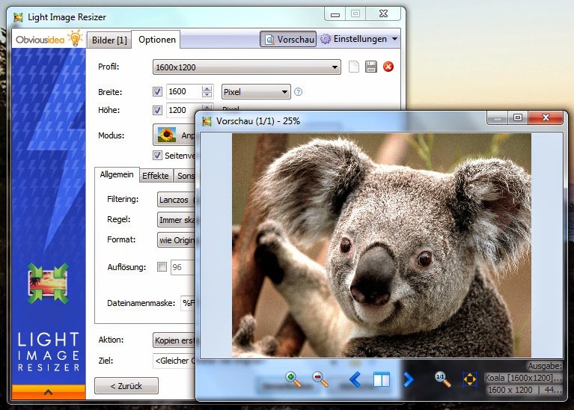Open the Modus dropdown
Viewport: 574px width, 410px height.
[x=174, y=135]
